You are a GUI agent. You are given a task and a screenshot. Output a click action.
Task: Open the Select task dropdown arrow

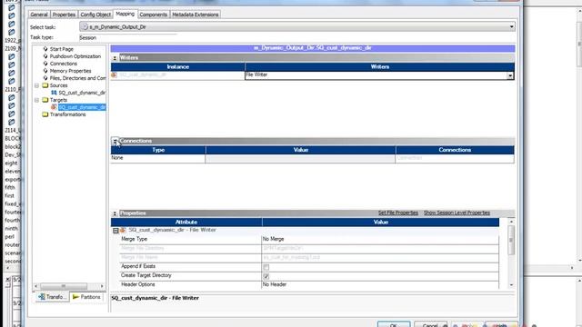point(511,26)
